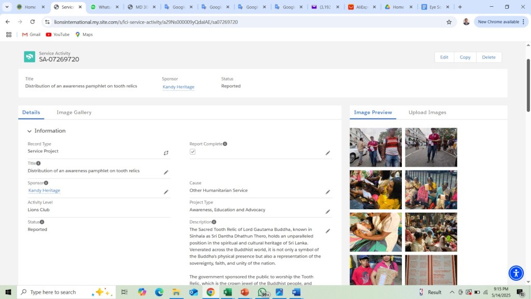
Task: Show info tooltip beside Description label
Action: click(214, 222)
